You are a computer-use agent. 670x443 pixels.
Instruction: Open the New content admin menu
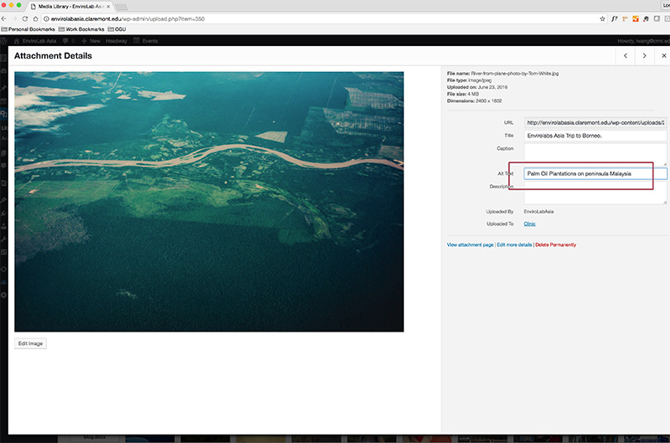(x=90, y=41)
